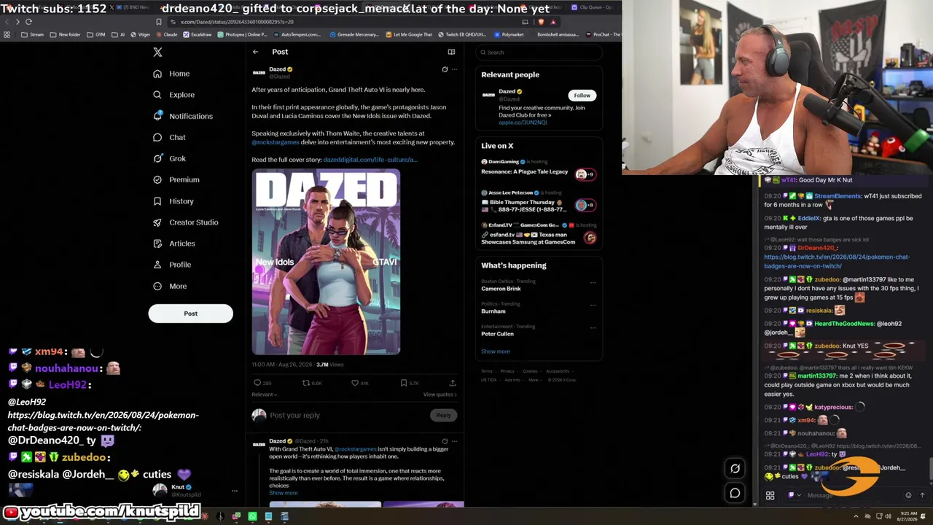This screenshot has height=525, width=933.
Task: Go back using the Post arrow
Action: [255, 52]
